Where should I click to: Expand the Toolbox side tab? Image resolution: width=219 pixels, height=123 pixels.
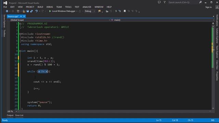pos(4,33)
